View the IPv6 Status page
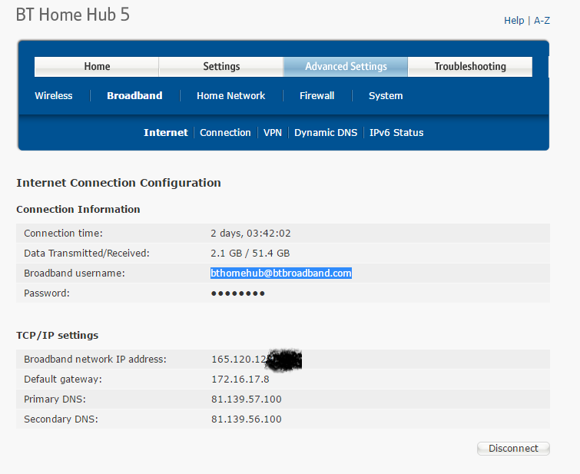Image resolution: width=580 pixels, height=474 pixels. pos(396,132)
